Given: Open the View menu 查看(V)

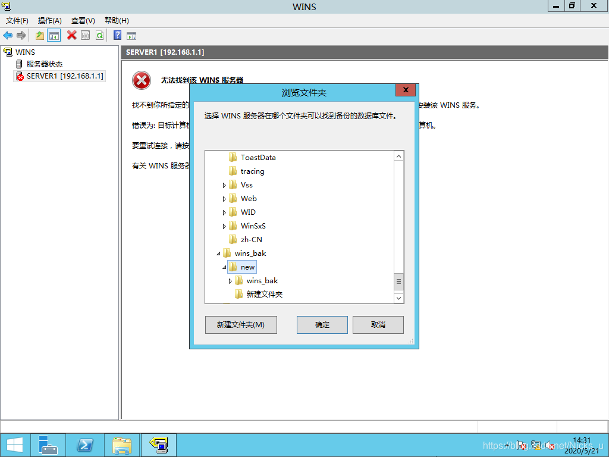Looking at the screenshot, I should pyautogui.click(x=83, y=21).
